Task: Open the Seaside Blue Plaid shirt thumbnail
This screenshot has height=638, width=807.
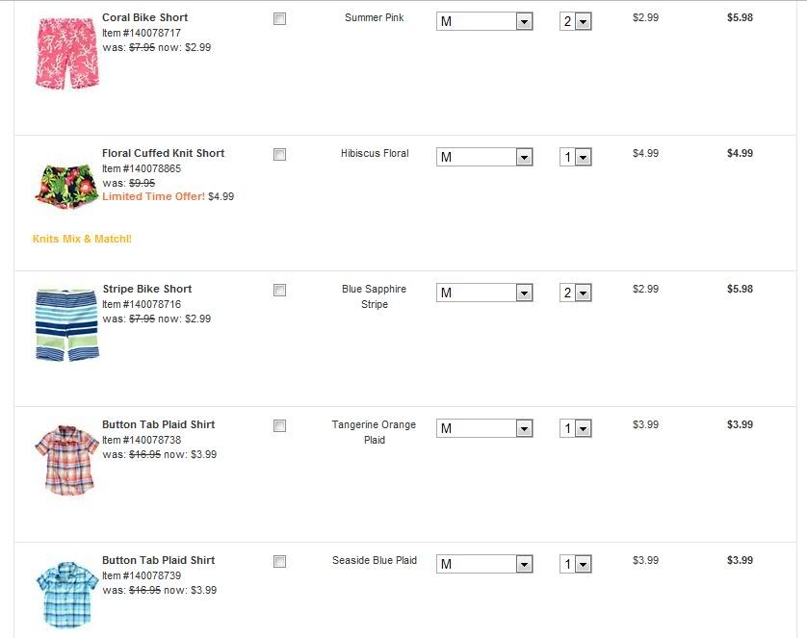Action: [x=66, y=596]
